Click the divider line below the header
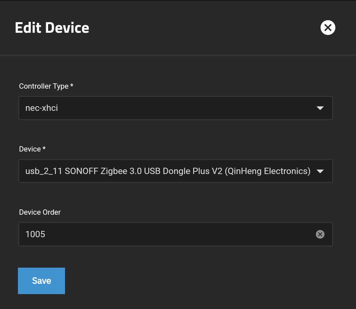The width and height of the screenshot is (356, 309). (x=178, y=55)
